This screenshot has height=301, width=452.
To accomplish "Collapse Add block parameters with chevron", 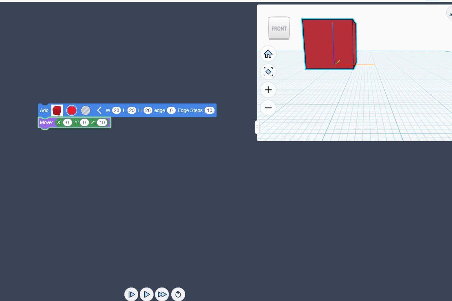I will pyautogui.click(x=99, y=110).
